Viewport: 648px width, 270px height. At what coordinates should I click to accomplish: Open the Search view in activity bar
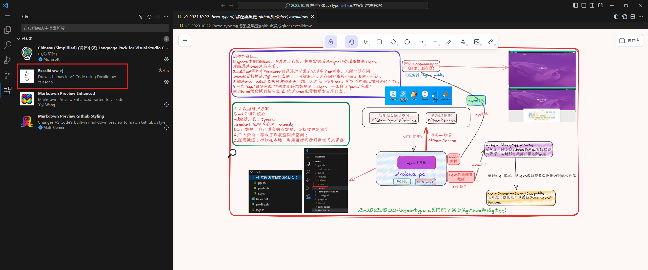[8, 45]
